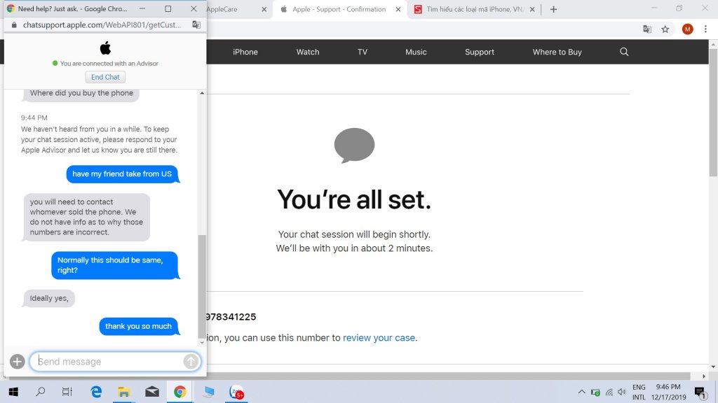Open the Where to Buy nav item
The height and width of the screenshot is (403, 718).
point(557,52)
